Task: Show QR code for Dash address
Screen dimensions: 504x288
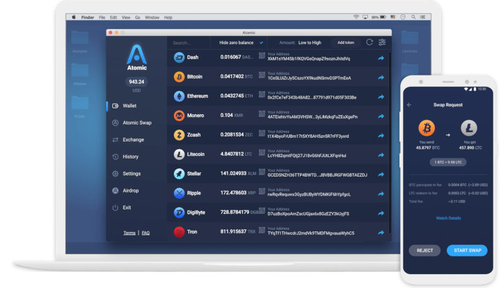Action: (x=262, y=55)
